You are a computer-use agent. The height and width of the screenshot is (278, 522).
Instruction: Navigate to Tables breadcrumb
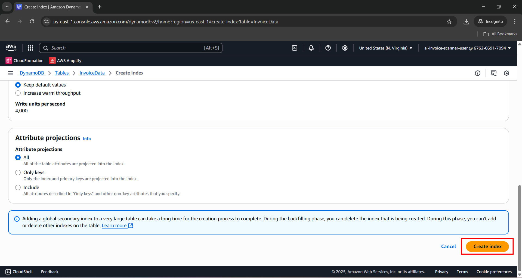click(x=62, y=73)
